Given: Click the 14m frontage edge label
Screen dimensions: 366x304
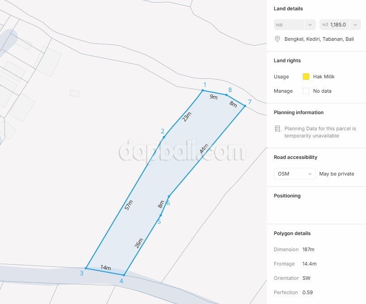Looking at the screenshot, I should click(106, 268).
